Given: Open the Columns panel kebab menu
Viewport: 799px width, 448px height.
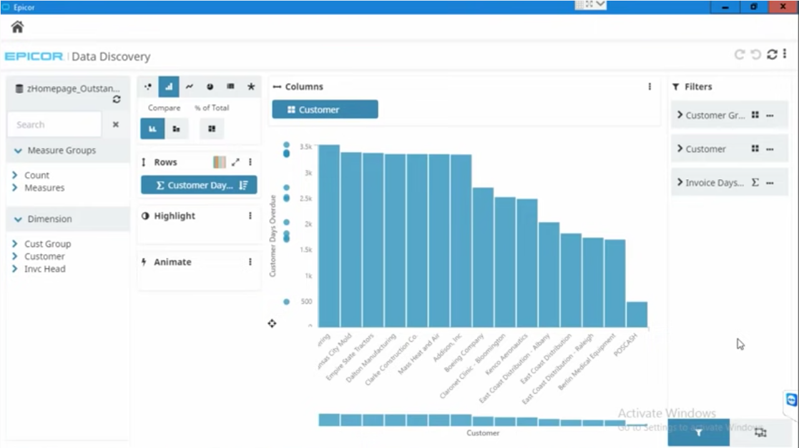Looking at the screenshot, I should pos(649,86).
